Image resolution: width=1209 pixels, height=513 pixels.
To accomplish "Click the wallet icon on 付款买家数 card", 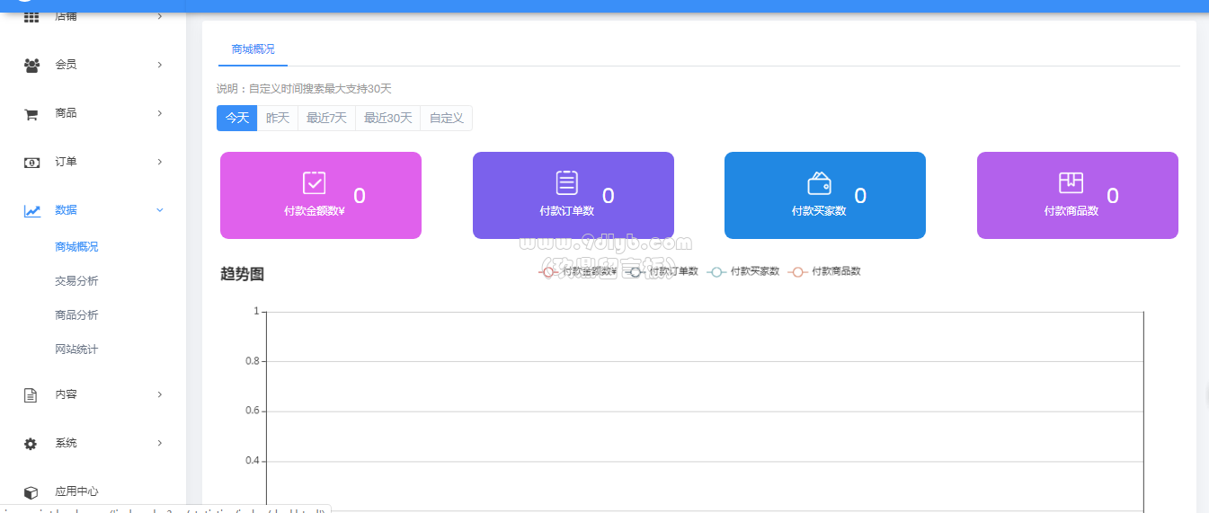I will (x=819, y=182).
